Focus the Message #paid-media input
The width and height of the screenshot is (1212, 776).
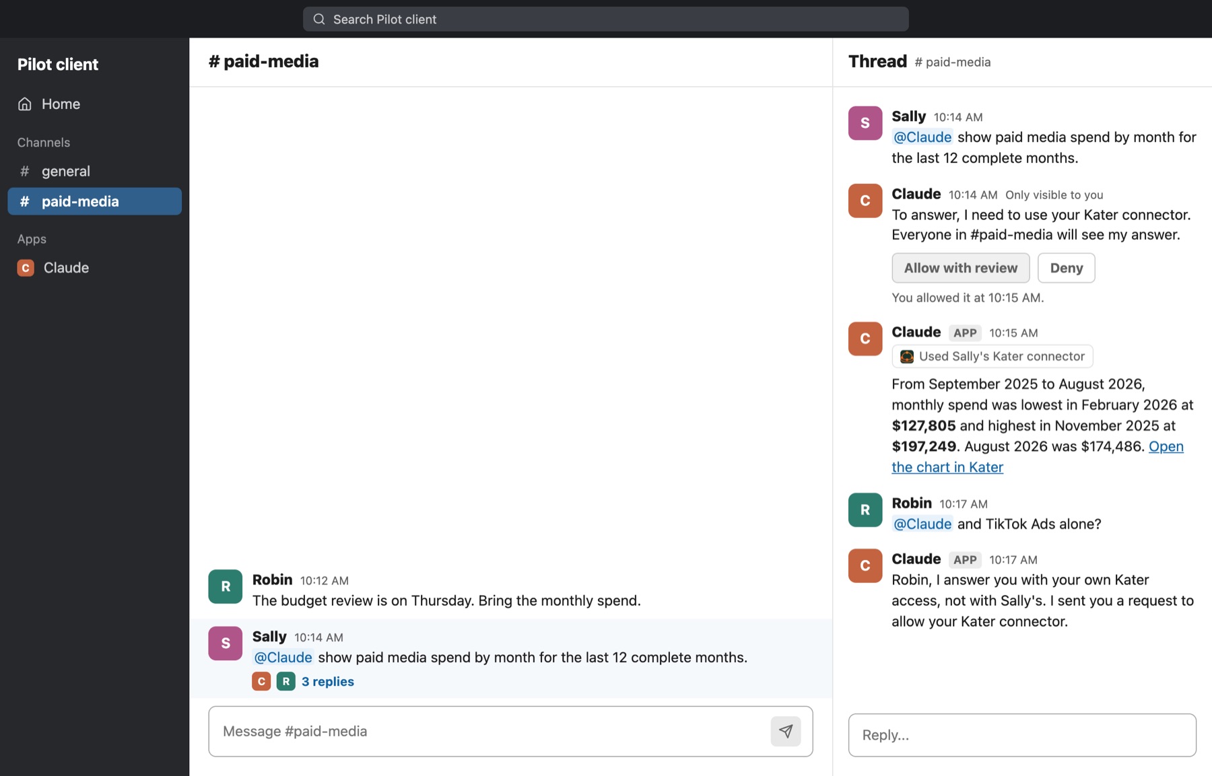510,731
